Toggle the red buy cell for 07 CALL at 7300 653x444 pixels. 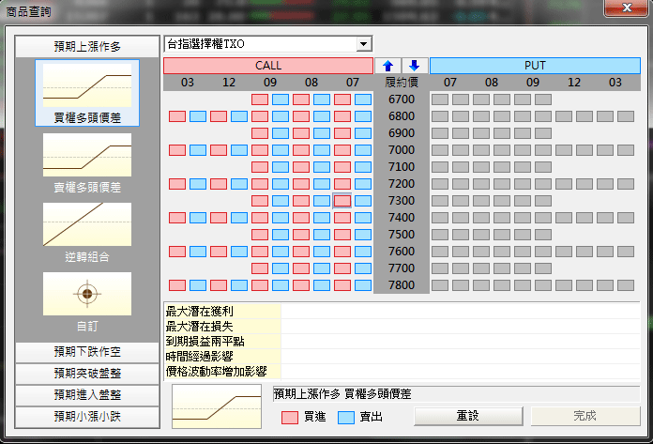342,201
